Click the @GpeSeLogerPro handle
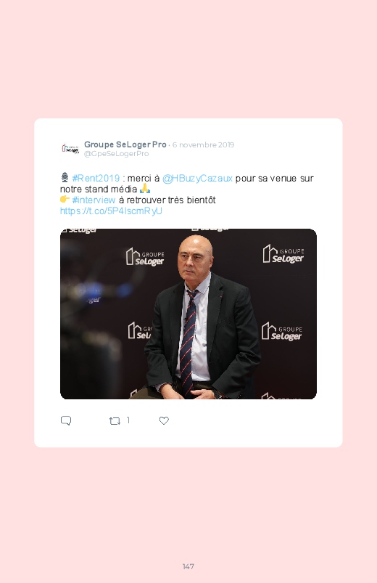 [x=116, y=154]
